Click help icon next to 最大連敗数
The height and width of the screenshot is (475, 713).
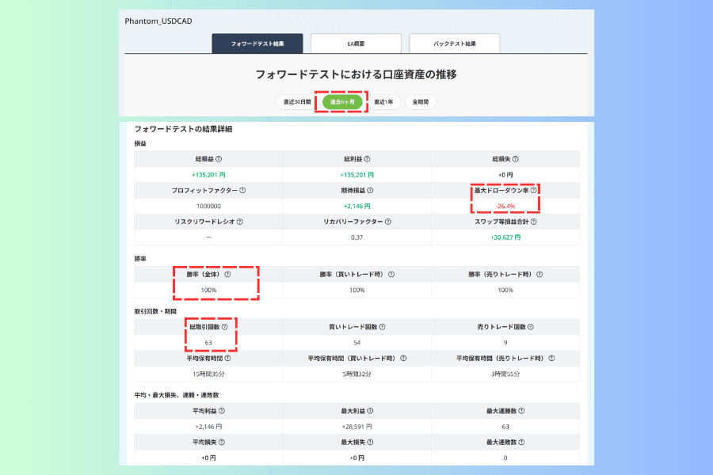pos(521,443)
